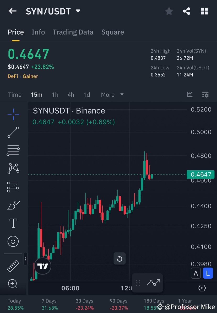Open the emoji stickers tool
The width and height of the screenshot is (217, 313).
point(13,241)
